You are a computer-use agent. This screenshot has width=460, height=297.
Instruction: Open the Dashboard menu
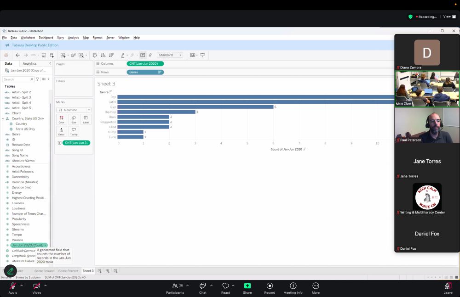point(46,38)
